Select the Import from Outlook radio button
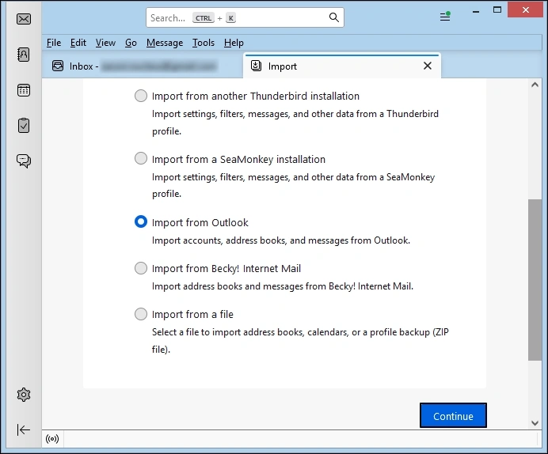This screenshot has height=454, width=548. coord(141,221)
